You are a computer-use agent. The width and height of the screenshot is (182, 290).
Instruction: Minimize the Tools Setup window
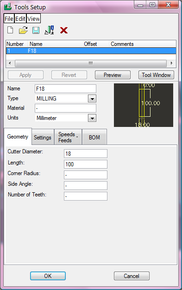click(140, 5)
